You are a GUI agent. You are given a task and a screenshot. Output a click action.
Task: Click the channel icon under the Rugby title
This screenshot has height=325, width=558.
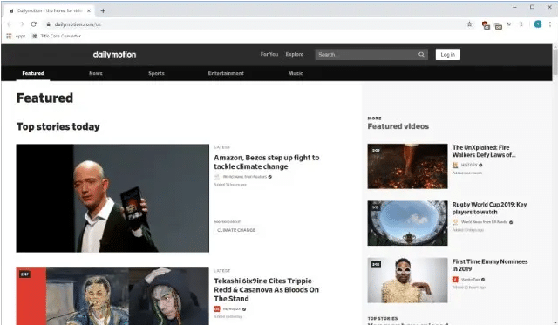click(455, 222)
